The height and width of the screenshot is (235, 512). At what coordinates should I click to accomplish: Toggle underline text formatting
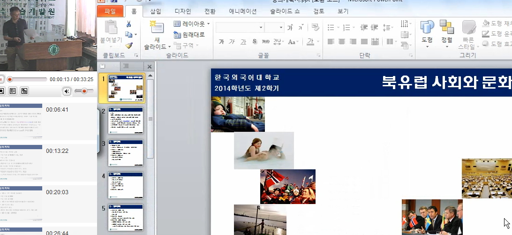click(x=243, y=42)
